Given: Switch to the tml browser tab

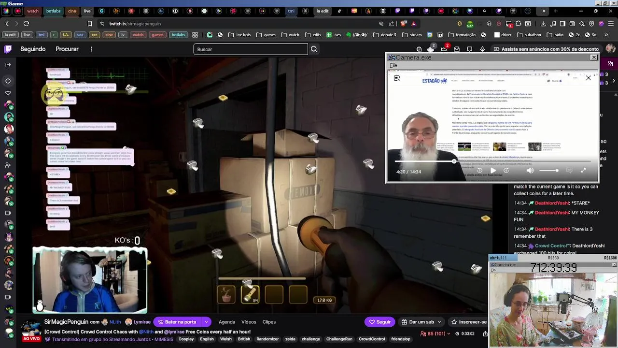Looking at the screenshot, I should click(x=291, y=11).
